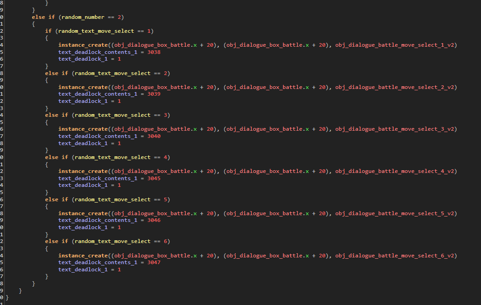
Task: Click the else keyword before random_number
Action: pyautogui.click(x=38, y=17)
